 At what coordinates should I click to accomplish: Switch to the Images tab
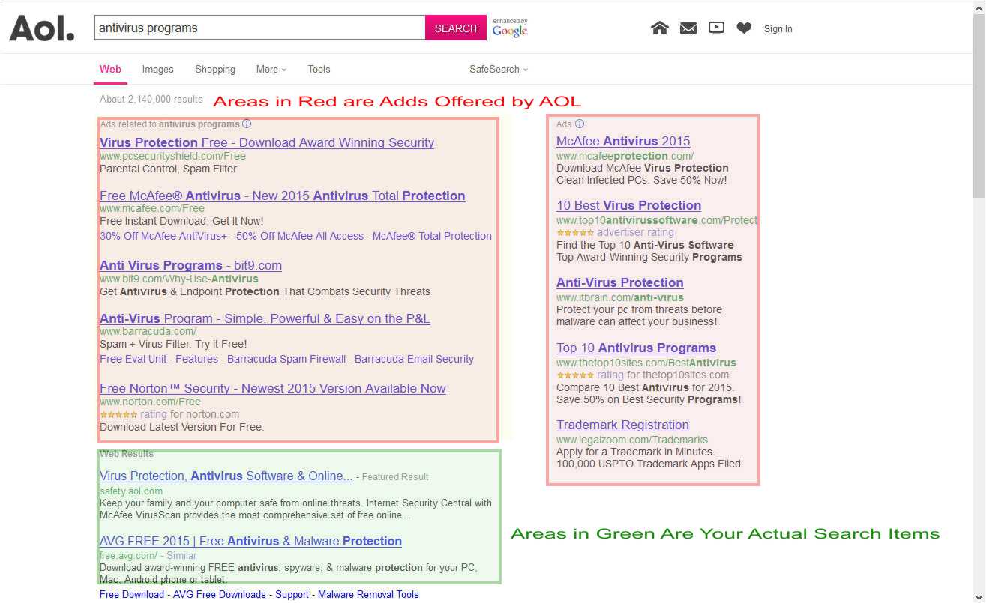coord(157,69)
